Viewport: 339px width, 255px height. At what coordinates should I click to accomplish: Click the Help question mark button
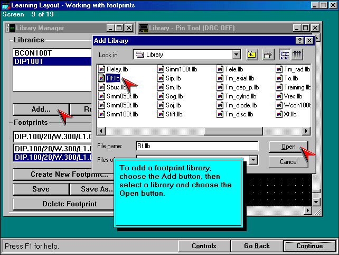click(x=299, y=40)
